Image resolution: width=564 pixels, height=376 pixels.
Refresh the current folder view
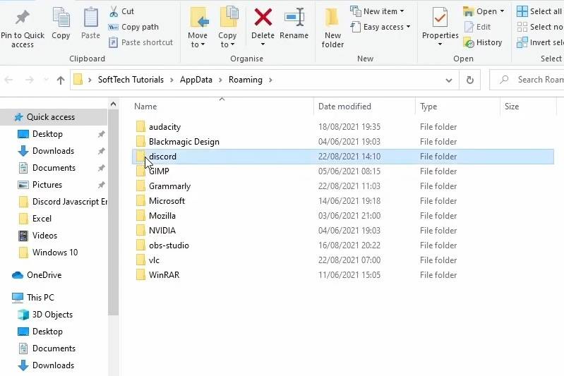click(469, 80)
